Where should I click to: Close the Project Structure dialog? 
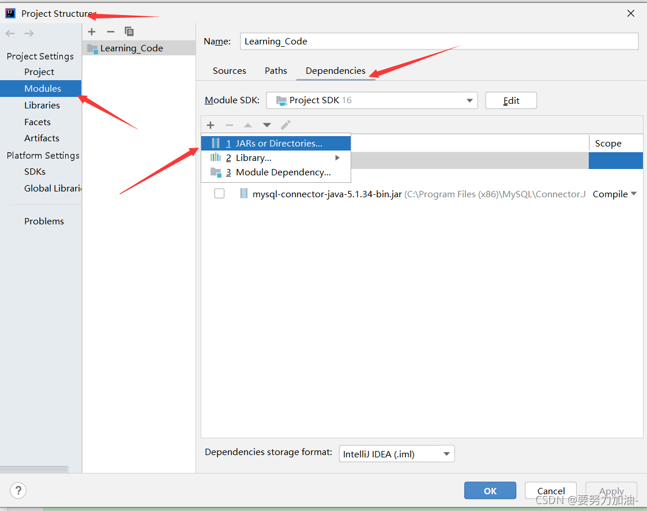tap(630, 13)
